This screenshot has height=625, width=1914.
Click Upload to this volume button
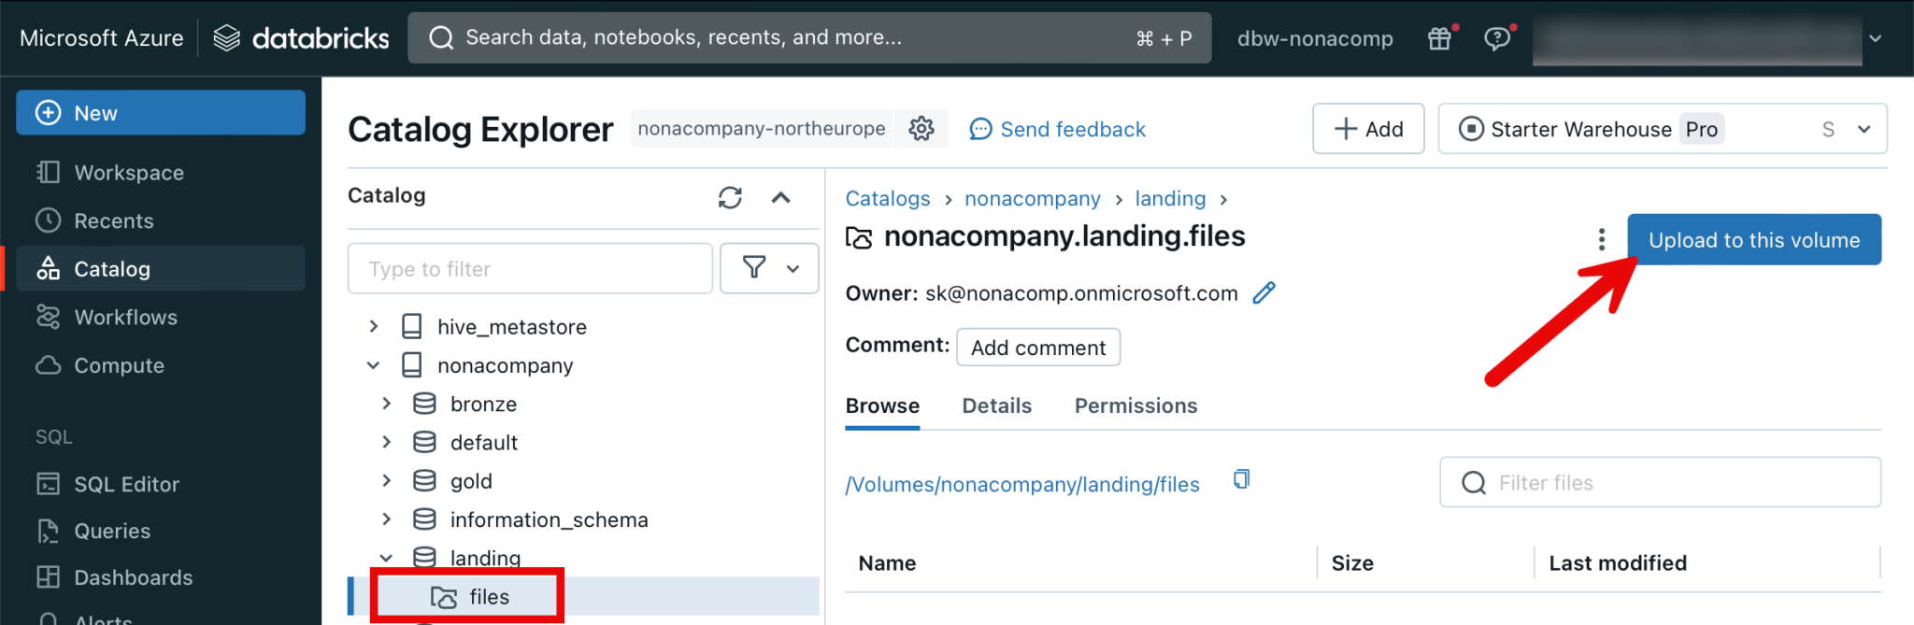click(1753, 240)
